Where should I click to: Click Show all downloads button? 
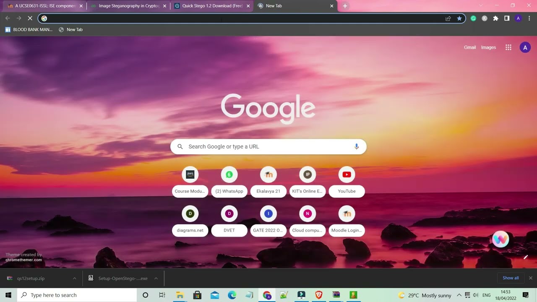point(511,278)
